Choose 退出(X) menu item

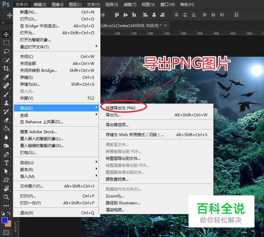pos(57,213)
